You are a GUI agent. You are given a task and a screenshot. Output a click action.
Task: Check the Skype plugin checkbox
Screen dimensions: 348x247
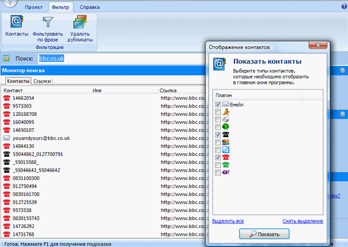coord(218,150)
